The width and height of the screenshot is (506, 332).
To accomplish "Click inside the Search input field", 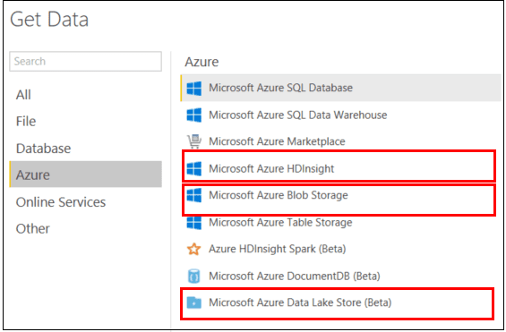I will tap(85, 61).
